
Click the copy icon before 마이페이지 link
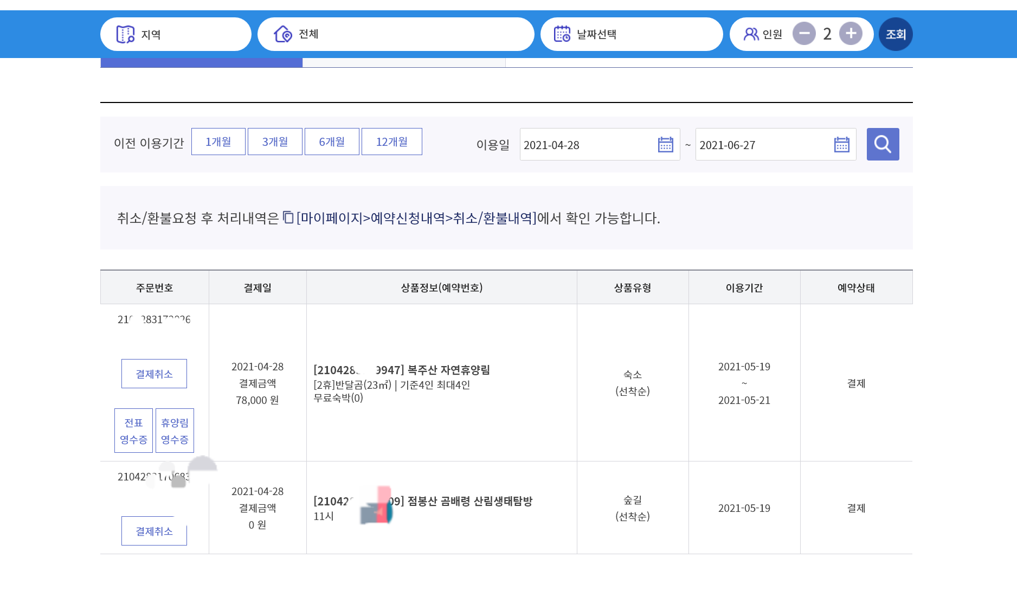click(x=288, y=217)
